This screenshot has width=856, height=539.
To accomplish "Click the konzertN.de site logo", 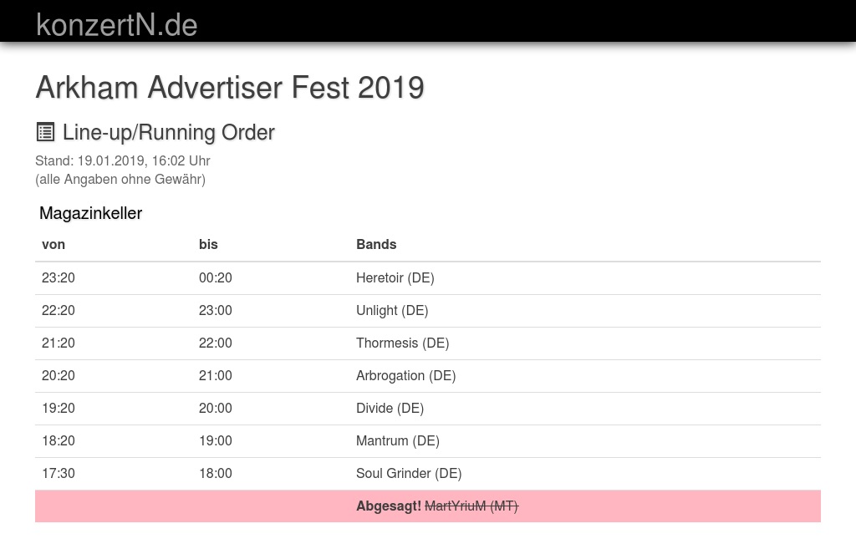I will coord(117,25).
